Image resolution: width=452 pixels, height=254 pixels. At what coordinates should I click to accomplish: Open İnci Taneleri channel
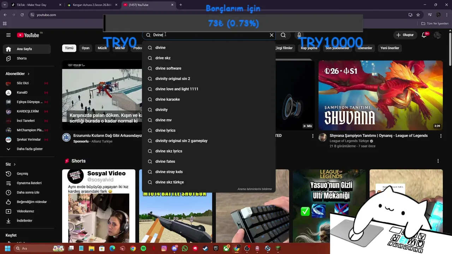point(27,121)
